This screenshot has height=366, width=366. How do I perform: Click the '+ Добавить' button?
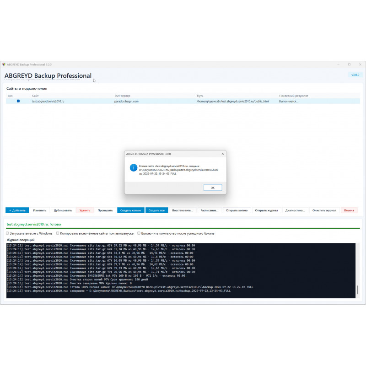[17, 210]
